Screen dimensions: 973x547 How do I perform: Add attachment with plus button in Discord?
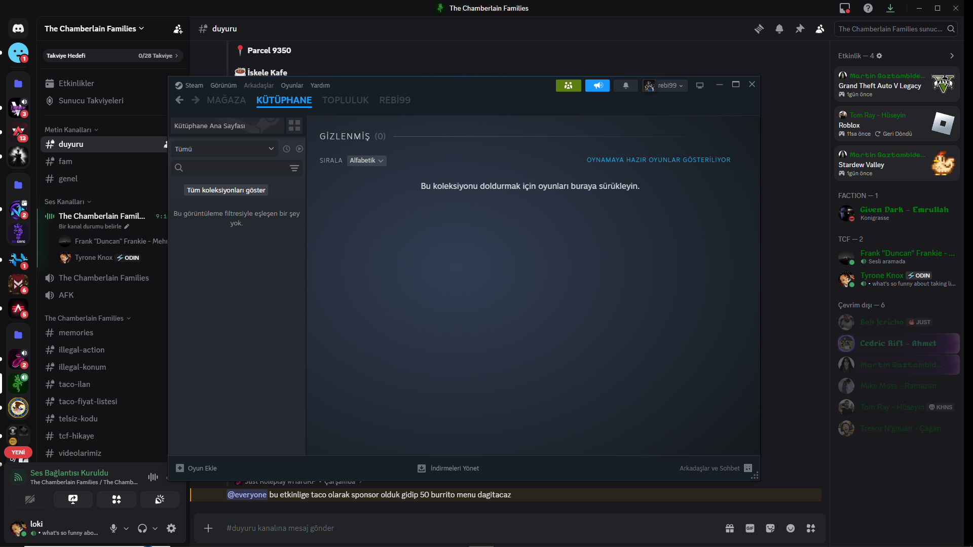208,528
